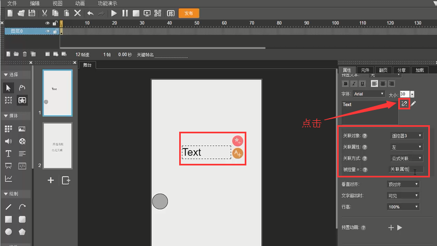Select the pentagon shape tool
This screenshot has width=437, height=246.
coord(22,231)
